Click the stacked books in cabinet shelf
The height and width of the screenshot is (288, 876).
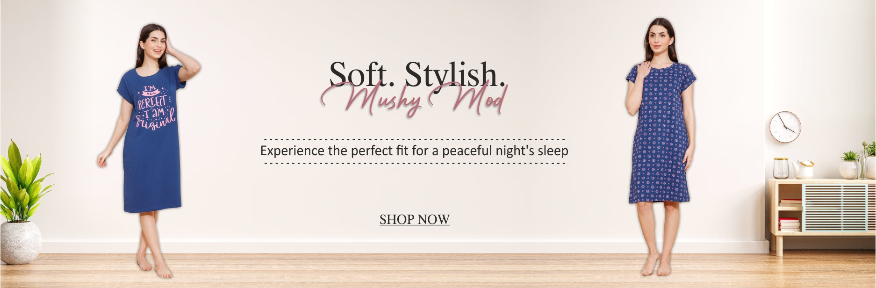coord(789,223)
